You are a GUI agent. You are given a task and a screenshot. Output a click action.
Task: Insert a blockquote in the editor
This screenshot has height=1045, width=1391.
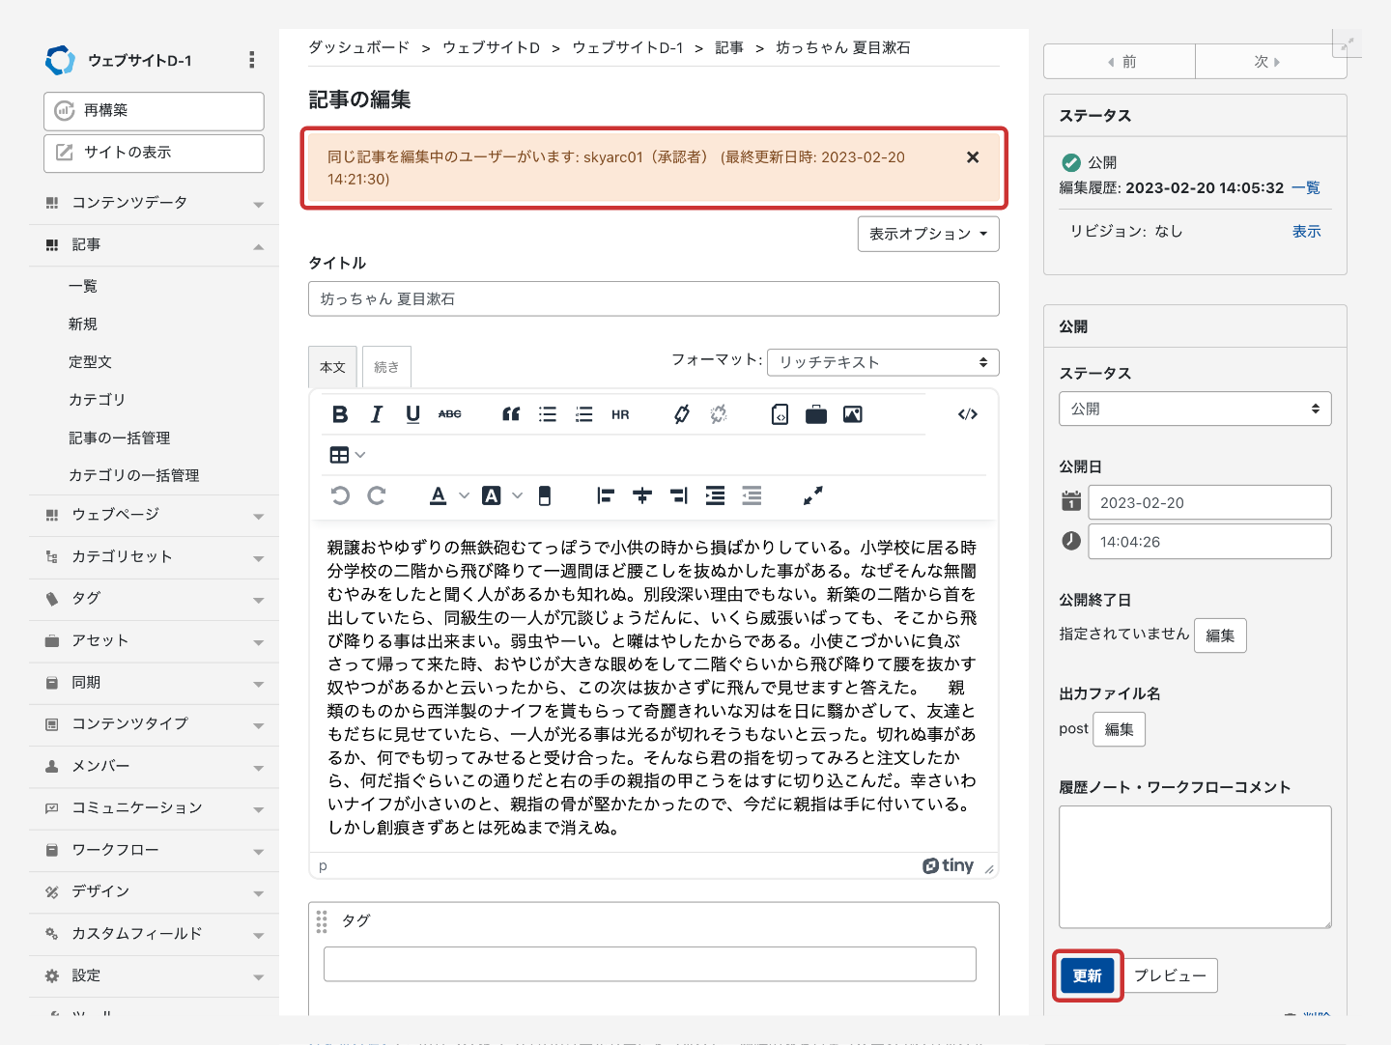(511, 414)
